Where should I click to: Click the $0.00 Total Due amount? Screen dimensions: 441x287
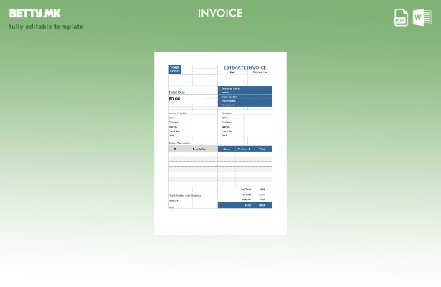tap(174, 99)
